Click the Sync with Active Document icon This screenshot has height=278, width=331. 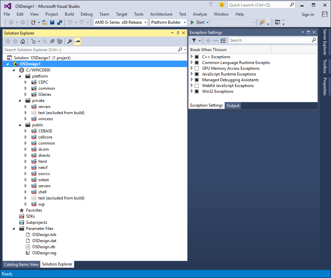click(x=45, y=41)
